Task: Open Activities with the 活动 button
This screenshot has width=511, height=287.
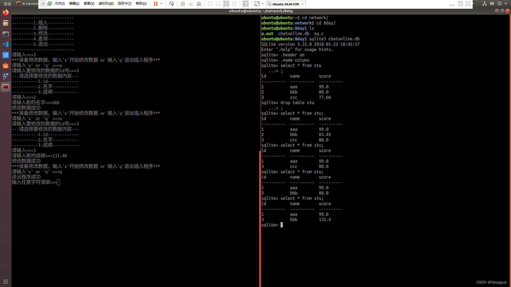Action: 7,3
